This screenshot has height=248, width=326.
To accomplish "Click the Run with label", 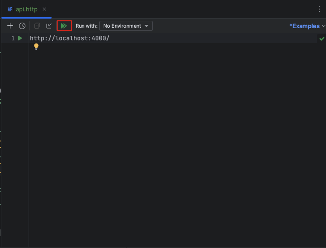I will click(x=87, y=26).
